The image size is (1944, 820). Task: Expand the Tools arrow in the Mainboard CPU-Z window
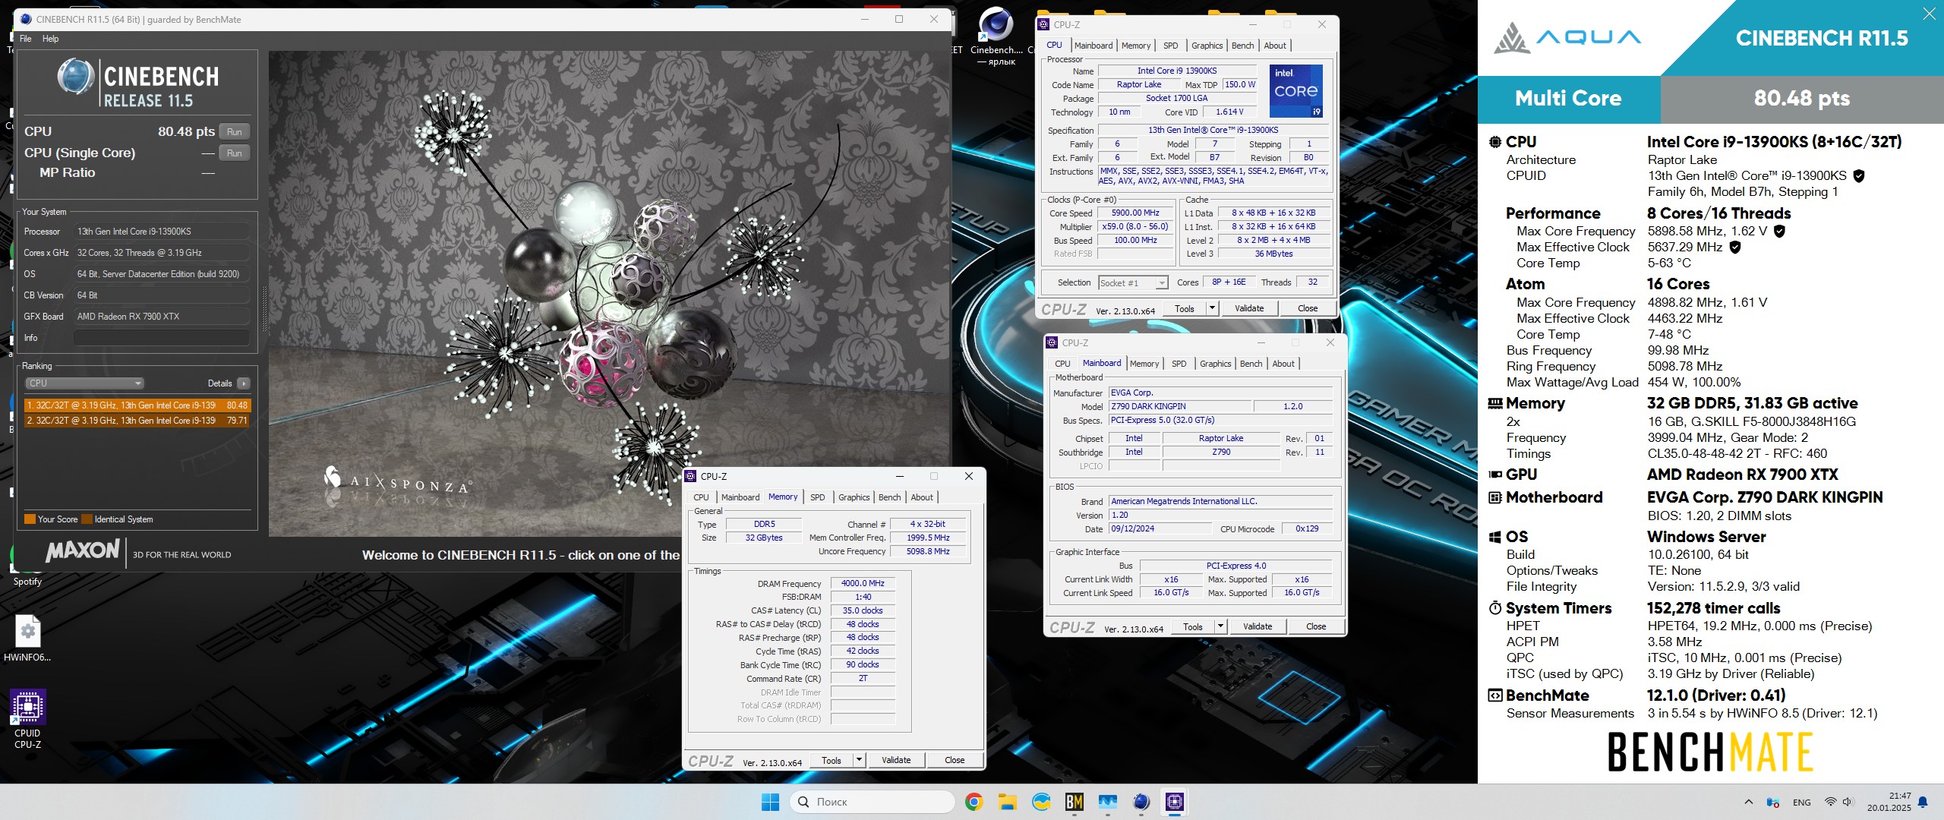[x=1221, y=626]
